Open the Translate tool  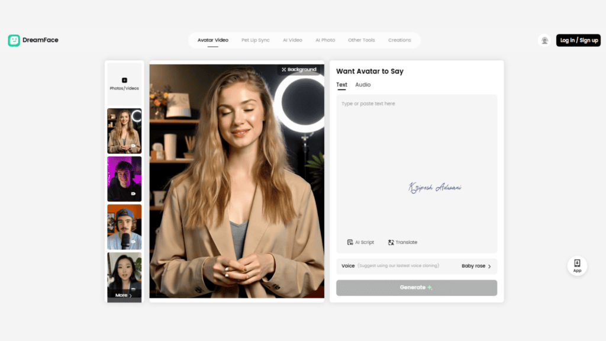pyautogui.click(x=402, y=242)
